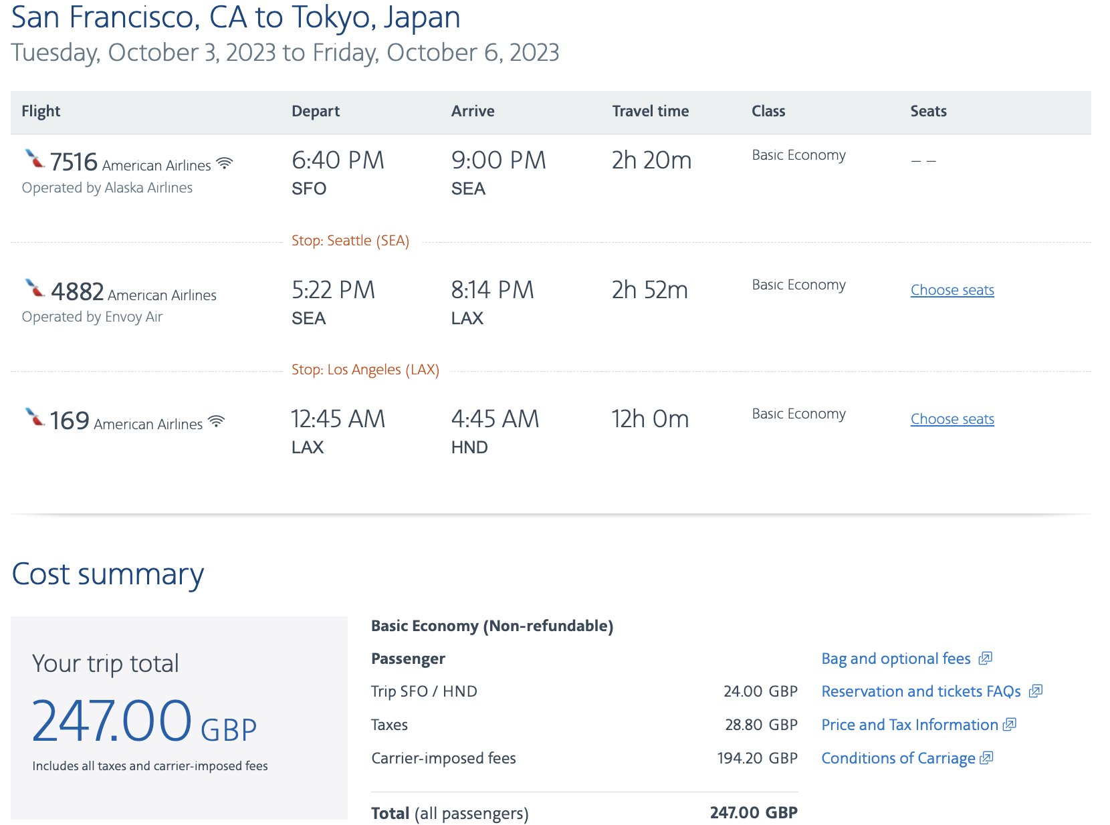The width and height of the screenshot is (1110, 825).
Task: Choose seats for flight 169 LAX to HND
Action: pyautogui.click(x=952, y=419)
